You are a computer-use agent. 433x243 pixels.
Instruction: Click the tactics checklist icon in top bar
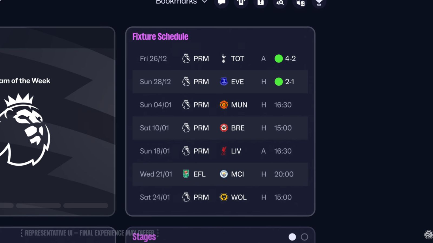tap(300, 3)
